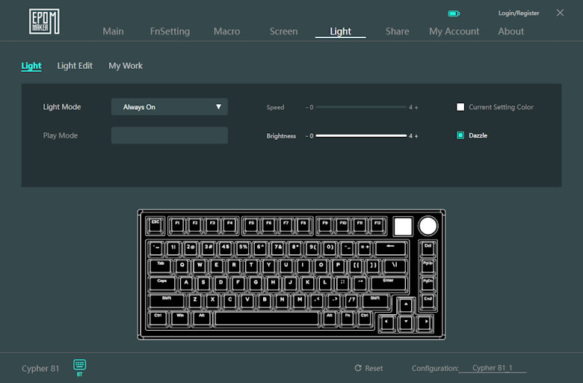Click the Brightness slider track
The image size is (583, 383).
[360, 136]
